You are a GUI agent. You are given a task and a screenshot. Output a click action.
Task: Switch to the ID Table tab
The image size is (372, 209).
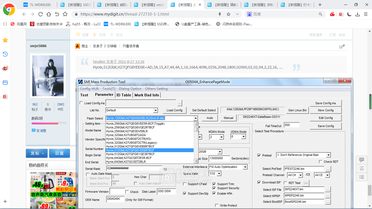[124, 95]
